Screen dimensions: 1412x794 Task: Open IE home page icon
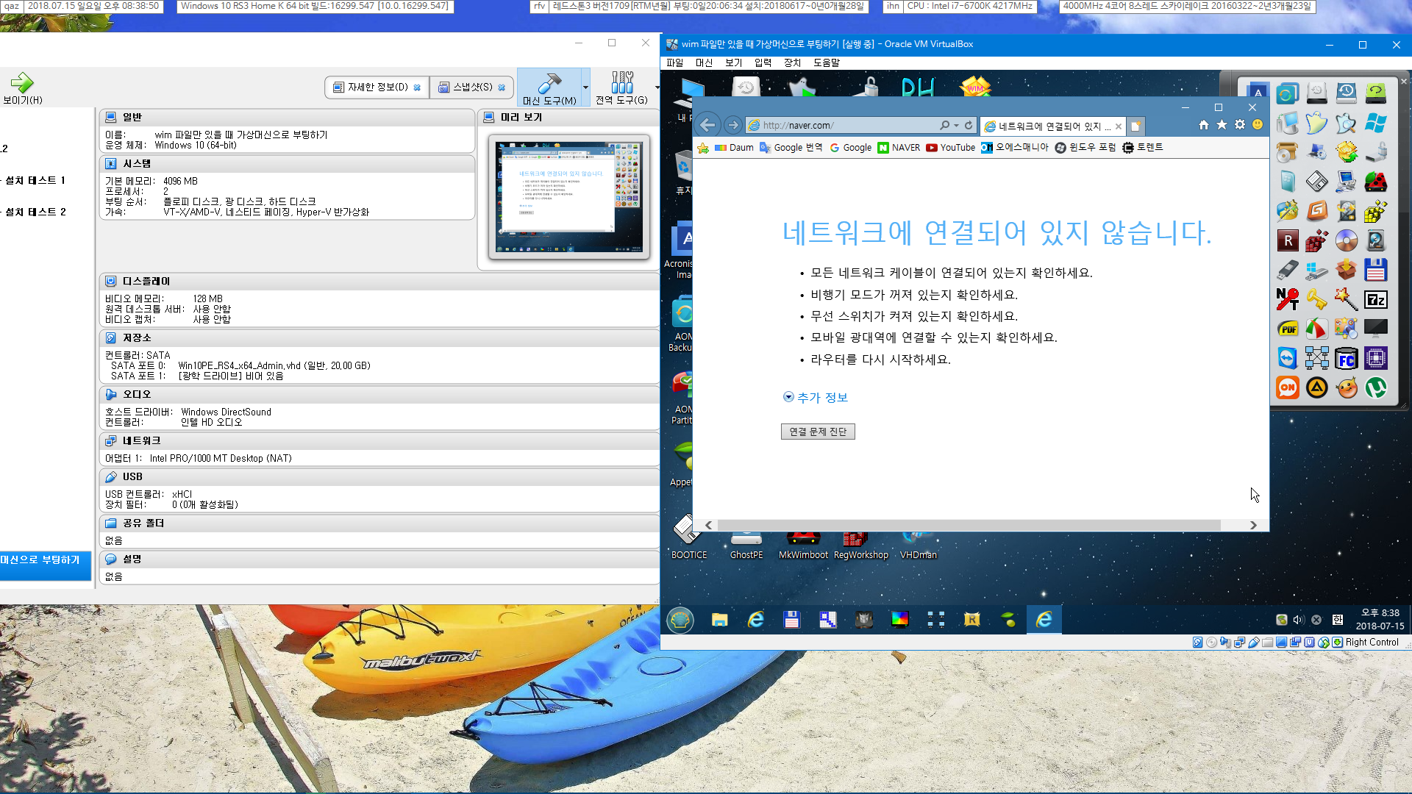(x=1204, y=125)
